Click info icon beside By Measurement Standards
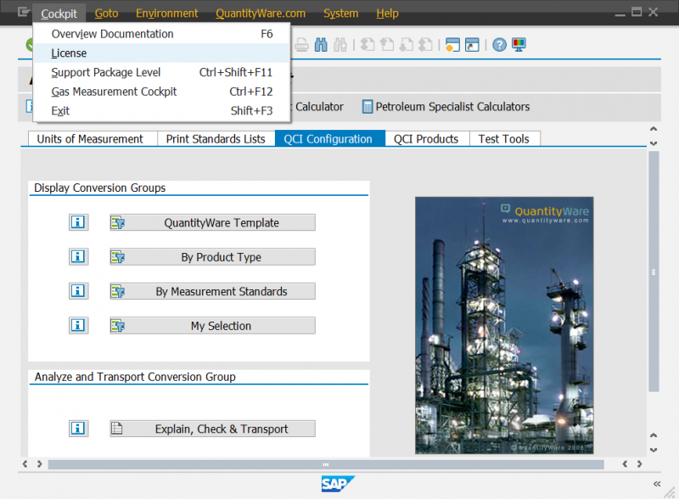Image resolution: width=679 pixels, height=499 pixels. (x=78, y=291)
